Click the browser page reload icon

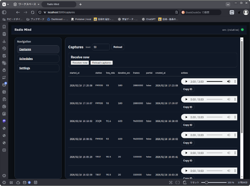32,12
